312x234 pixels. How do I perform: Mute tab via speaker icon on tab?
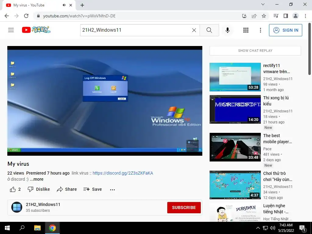pyautogui.click(x=64, y=5)
